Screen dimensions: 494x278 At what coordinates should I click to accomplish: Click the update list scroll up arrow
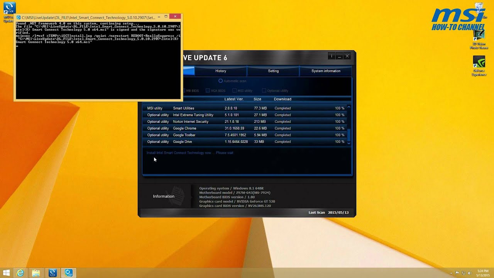click(349, 107)
